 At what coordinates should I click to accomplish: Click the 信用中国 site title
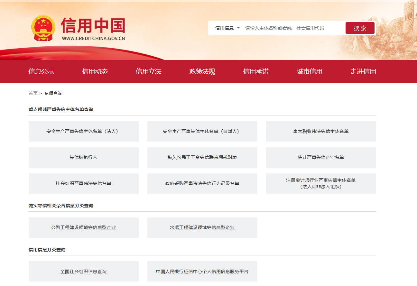[x=93, y=25]
